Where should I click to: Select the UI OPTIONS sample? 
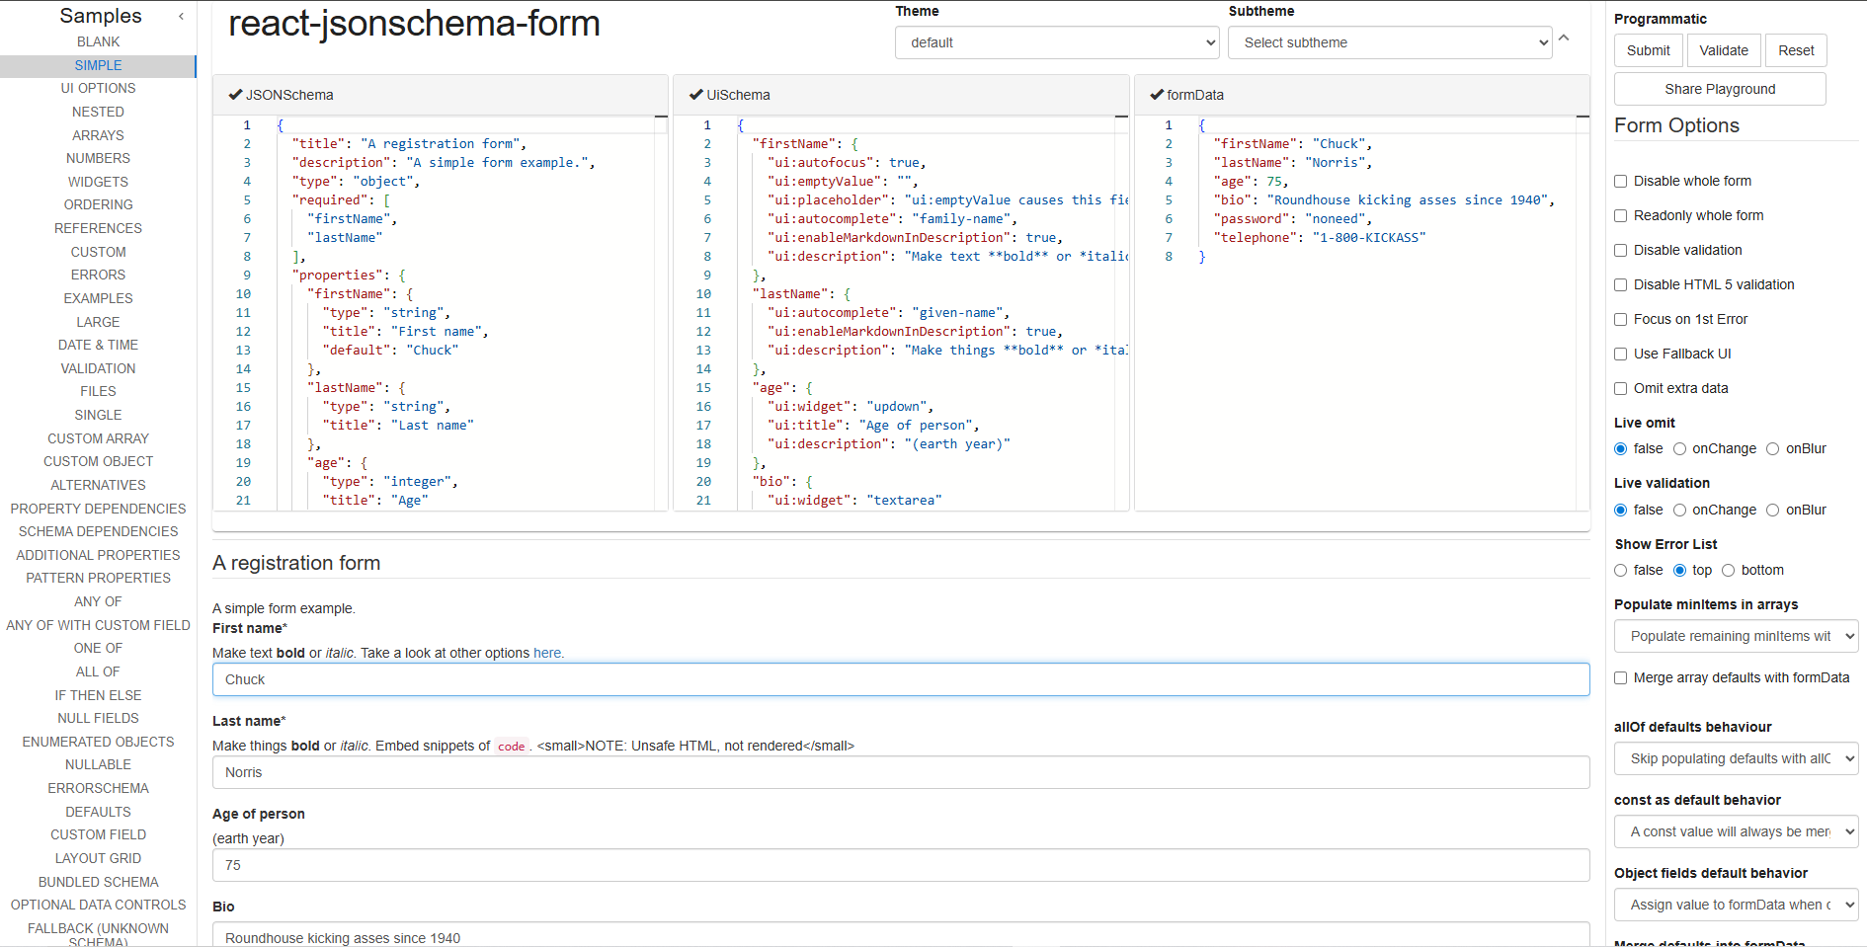click(x=98, y=88)
